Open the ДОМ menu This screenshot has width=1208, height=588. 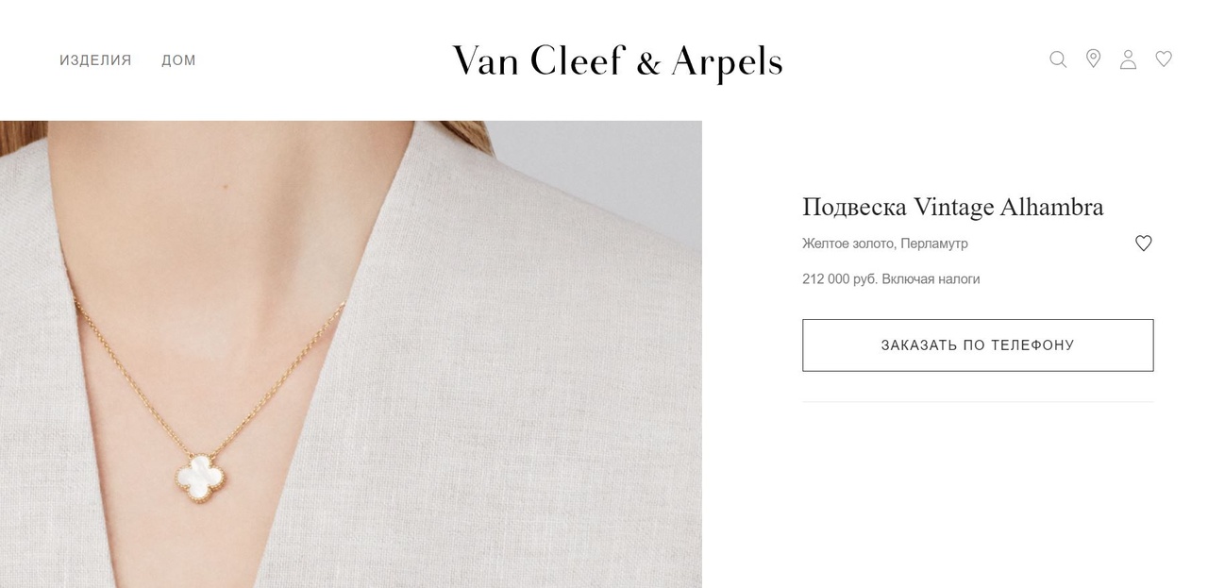(x=178, y=60)
